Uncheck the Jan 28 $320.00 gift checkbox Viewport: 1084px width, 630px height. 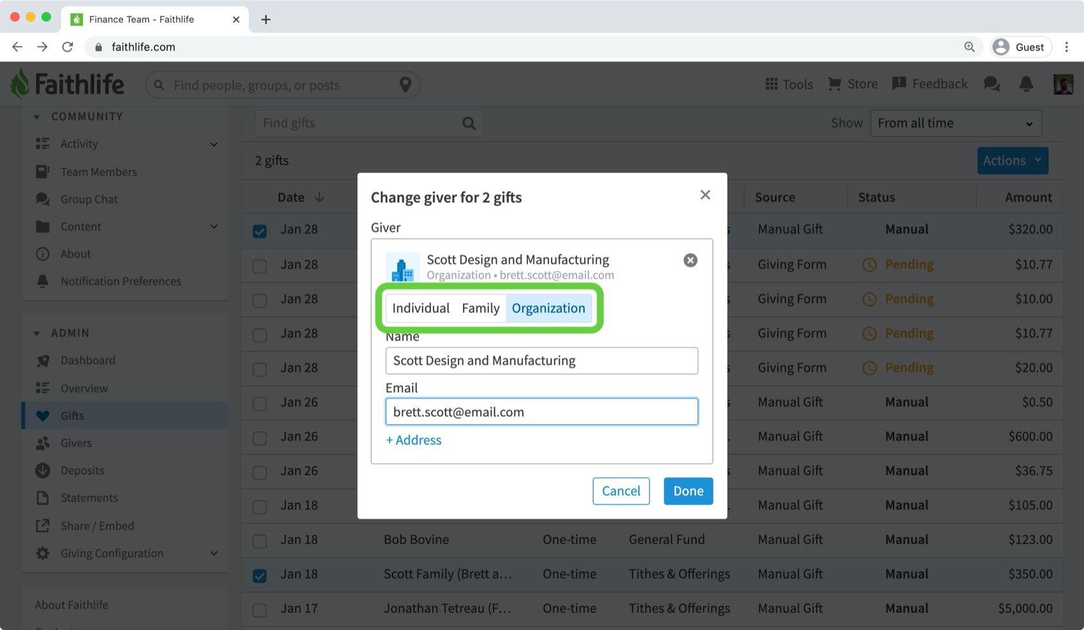[x=260, y=231]
